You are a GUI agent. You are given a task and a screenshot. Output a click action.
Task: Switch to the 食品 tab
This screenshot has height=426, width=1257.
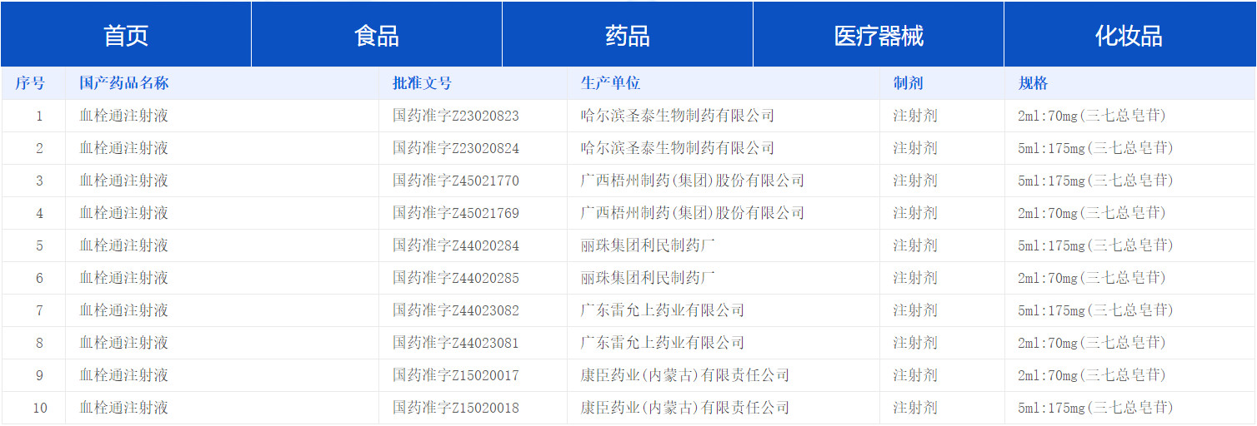pos(377,35)
